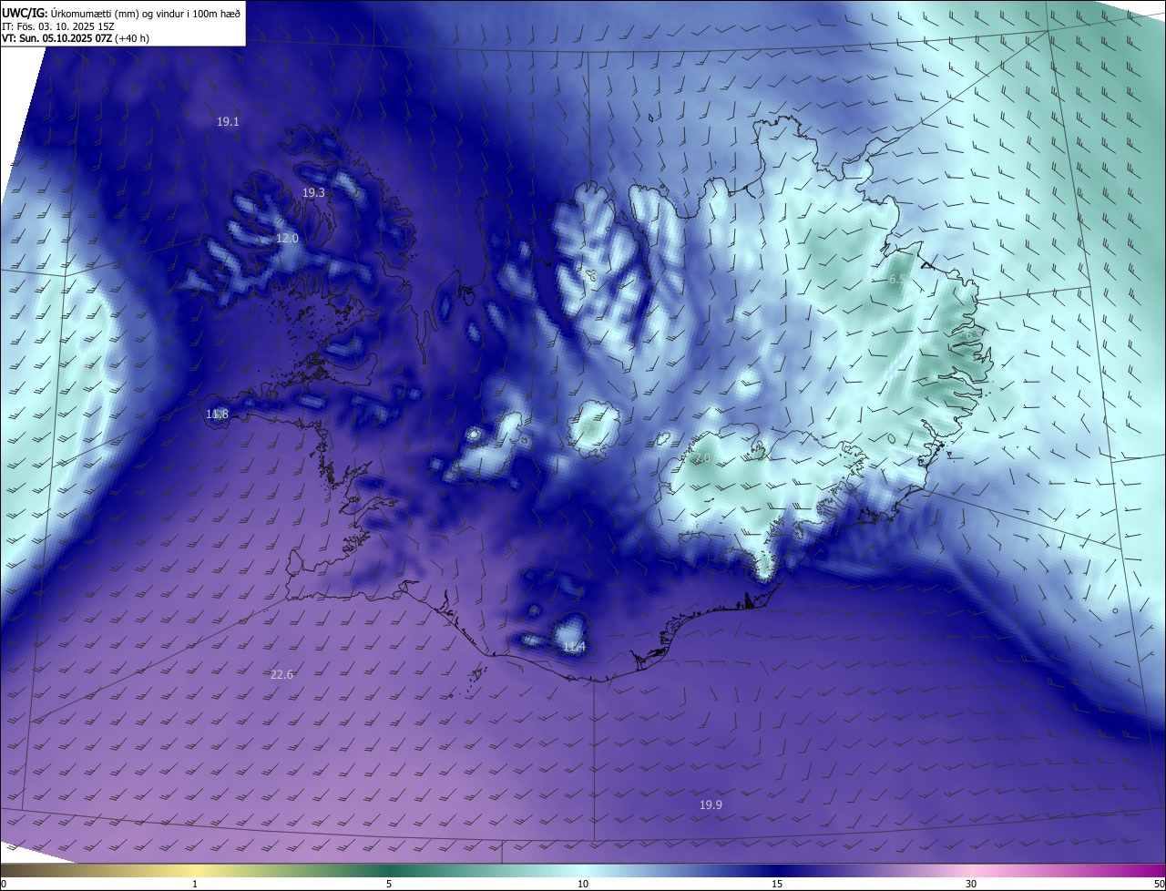This screenshot has width=1166, height=891.
Task: Click the magenta end of the colorbar
Action: click(1150, 871)
